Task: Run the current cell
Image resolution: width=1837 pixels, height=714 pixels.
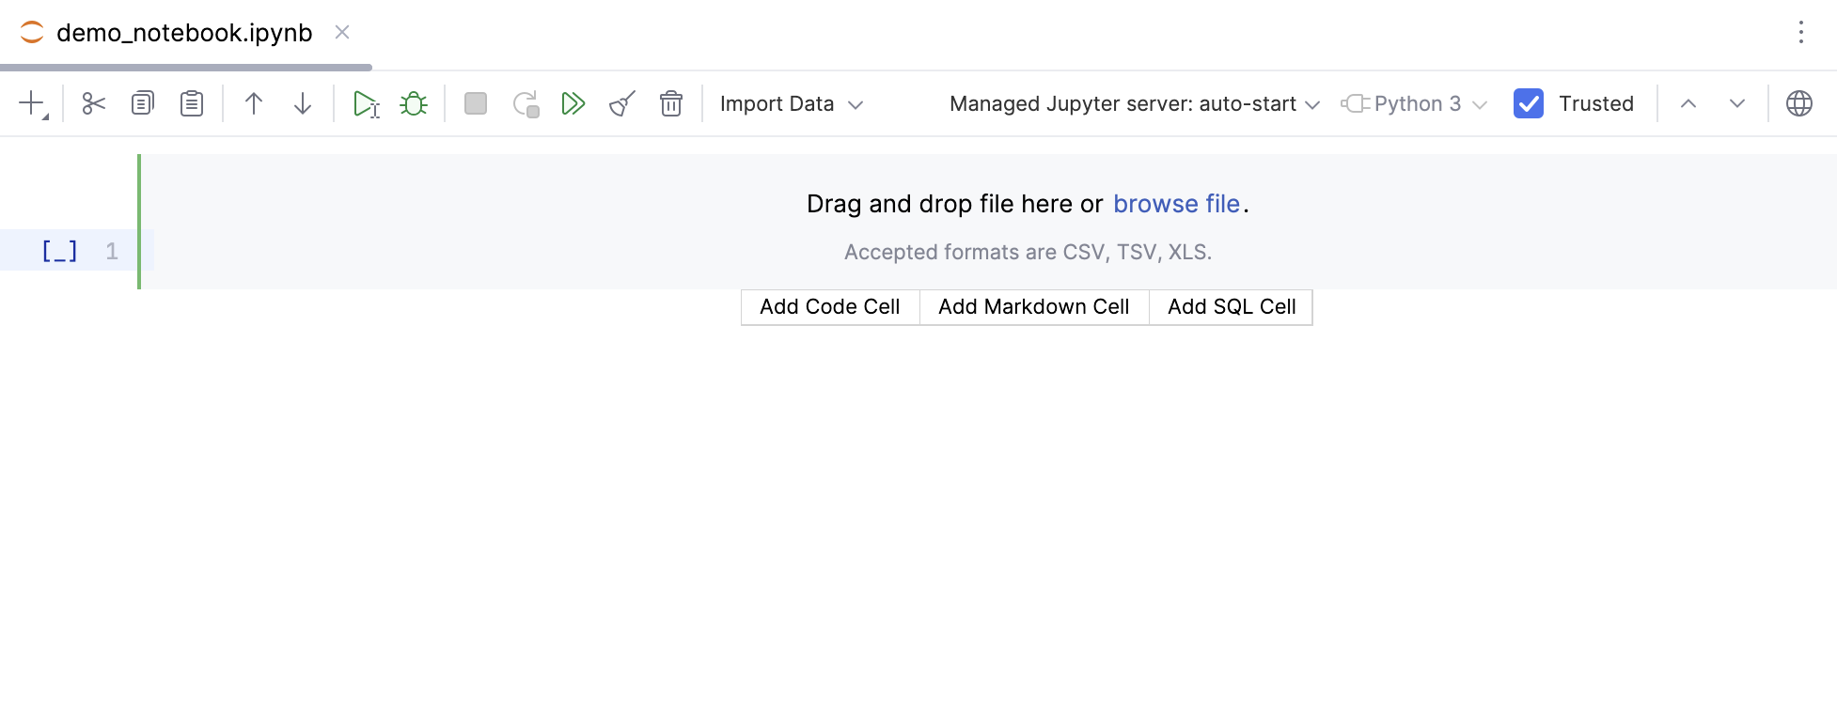Action: click(x=366, y=103)
